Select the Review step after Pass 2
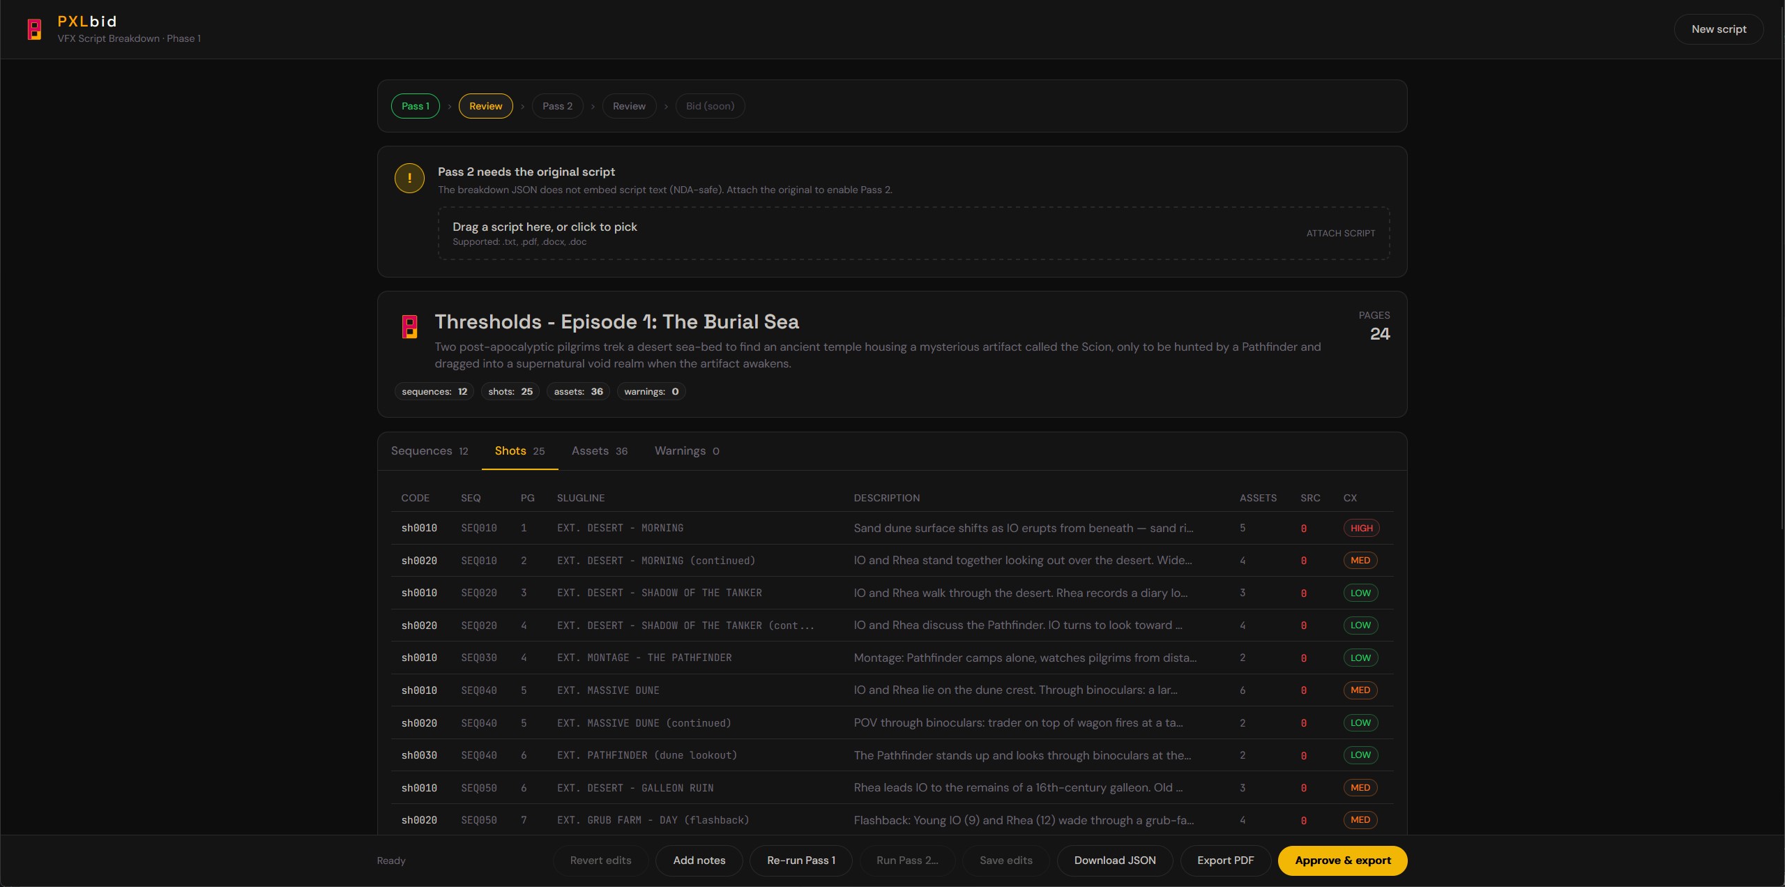 629,106
